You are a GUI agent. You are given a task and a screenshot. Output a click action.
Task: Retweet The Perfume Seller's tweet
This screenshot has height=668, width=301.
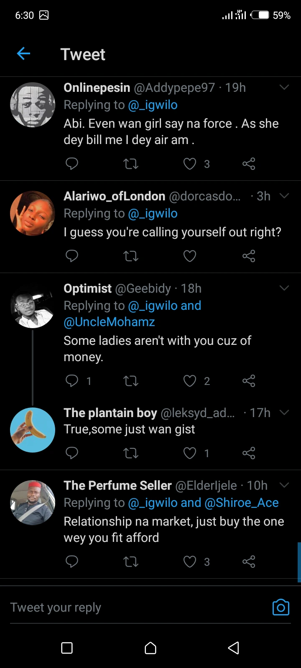click(131, 562)
